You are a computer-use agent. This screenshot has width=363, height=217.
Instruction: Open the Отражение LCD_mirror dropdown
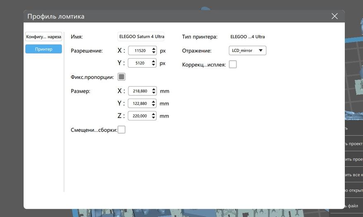point(248,51)
